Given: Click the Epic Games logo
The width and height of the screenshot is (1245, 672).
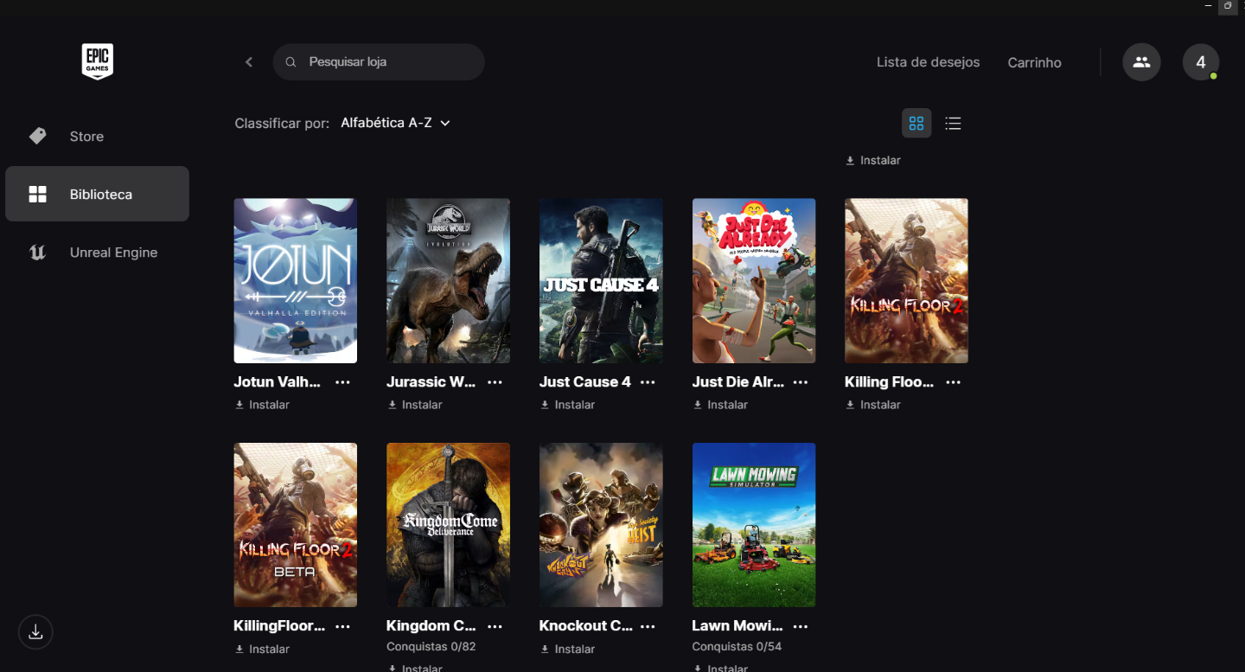Looking at the screenshot, I should pyautogui.click(x=97, y=61).
